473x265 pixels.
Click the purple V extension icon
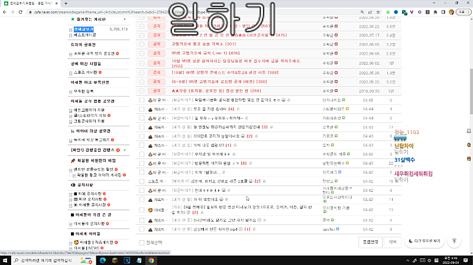412,12
